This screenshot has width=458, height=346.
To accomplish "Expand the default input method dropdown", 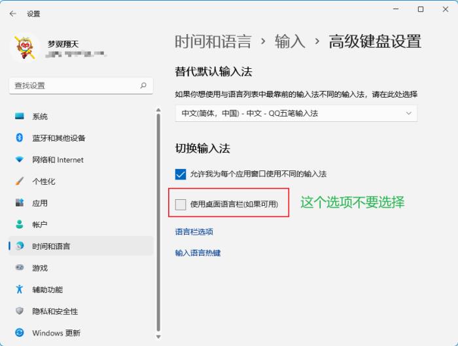I will 296,113.
